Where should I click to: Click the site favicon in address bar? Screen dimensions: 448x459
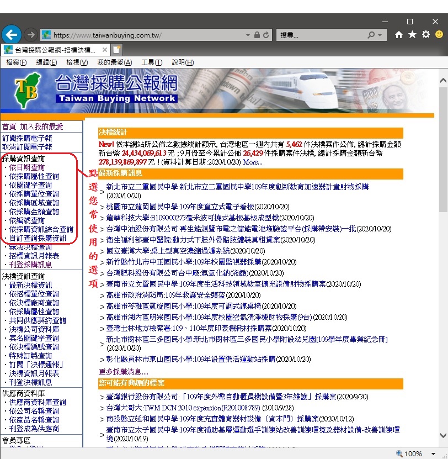(x=46, y=35)
